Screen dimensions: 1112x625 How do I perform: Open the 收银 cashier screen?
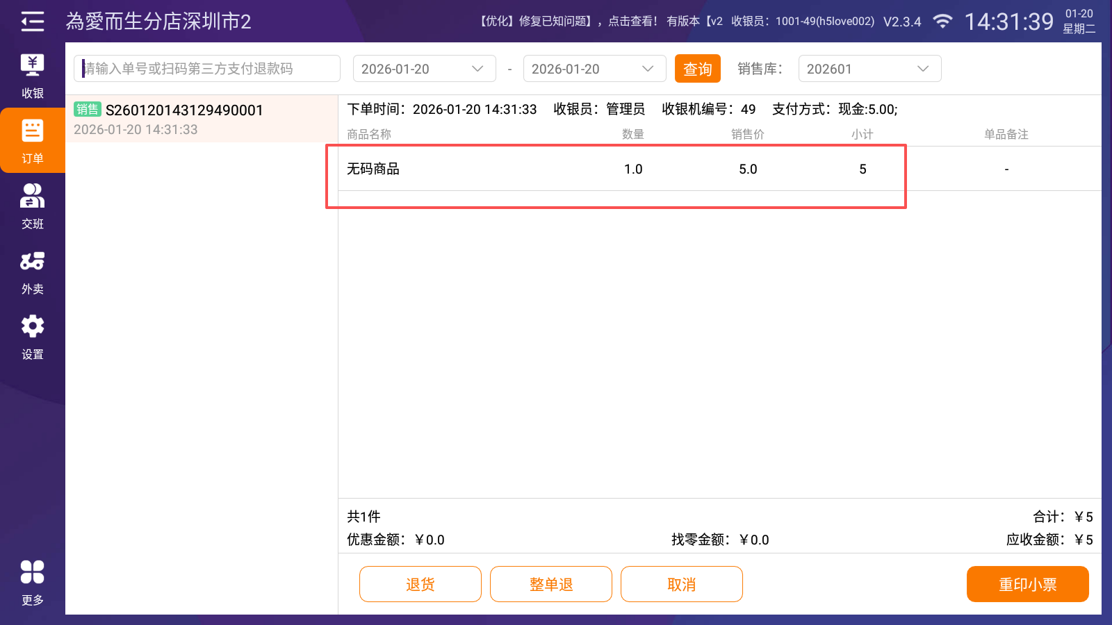(32, 76)
